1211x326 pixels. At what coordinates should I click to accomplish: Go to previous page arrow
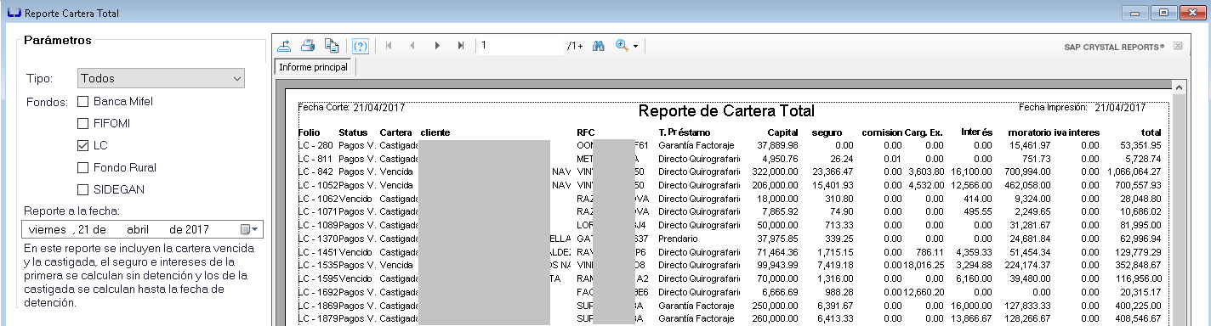point(412,45)
